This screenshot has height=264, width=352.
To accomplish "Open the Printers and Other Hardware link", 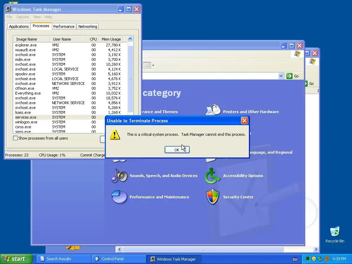I will (251, 112).
